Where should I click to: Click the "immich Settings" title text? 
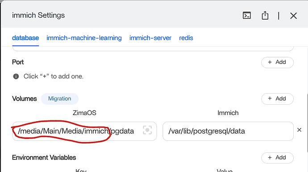tap(38, 15)
